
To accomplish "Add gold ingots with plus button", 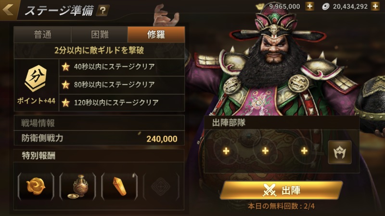I will (309, 6).
